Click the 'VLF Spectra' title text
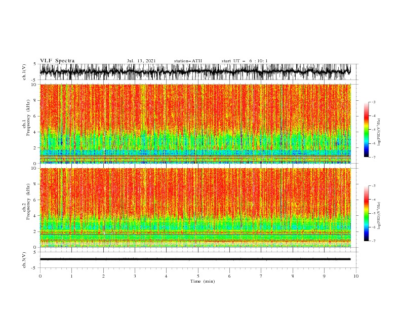 click(57, 61)
